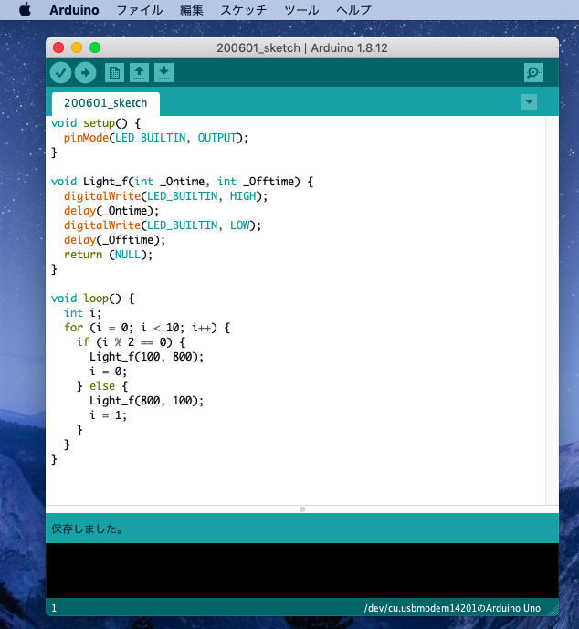Click the Arduino Uno port status text
Image resolution: width=579 pixels, height=629 pixels.
coord(452,608)
